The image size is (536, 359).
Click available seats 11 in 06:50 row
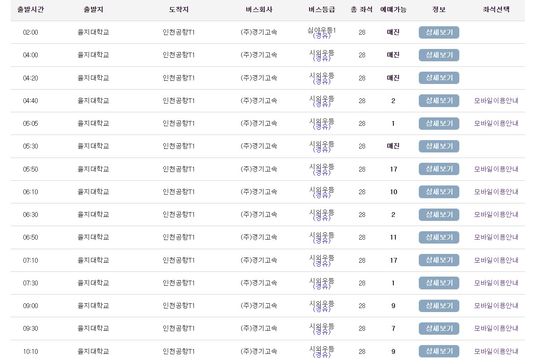pos(393,237)
